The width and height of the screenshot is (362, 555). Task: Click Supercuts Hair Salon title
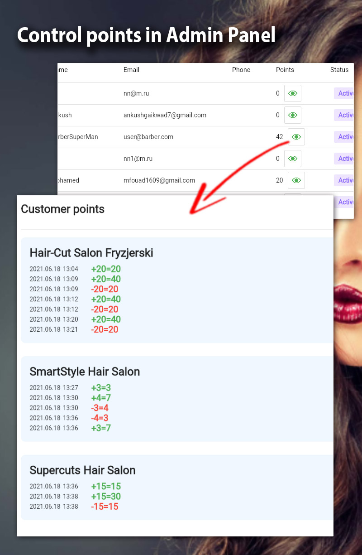coord(82,470)
